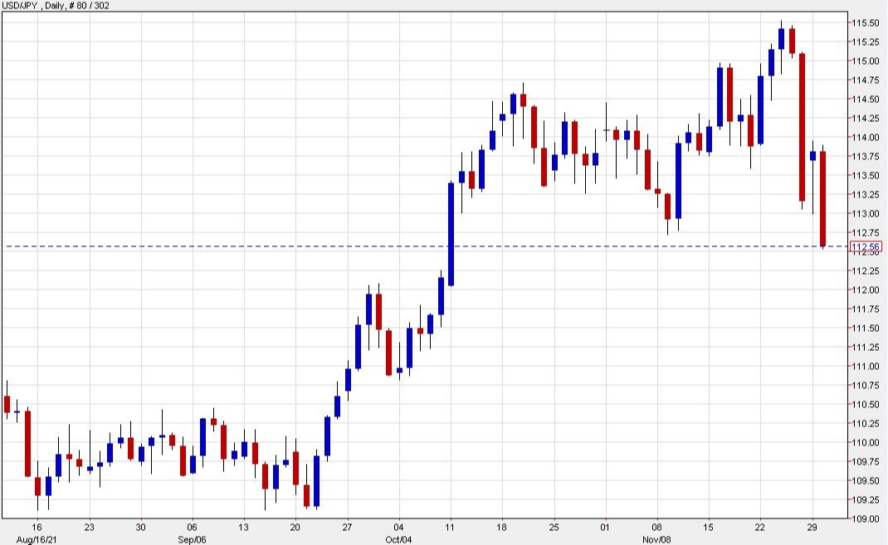Select the 110.00 price axis label

(866, 443)
